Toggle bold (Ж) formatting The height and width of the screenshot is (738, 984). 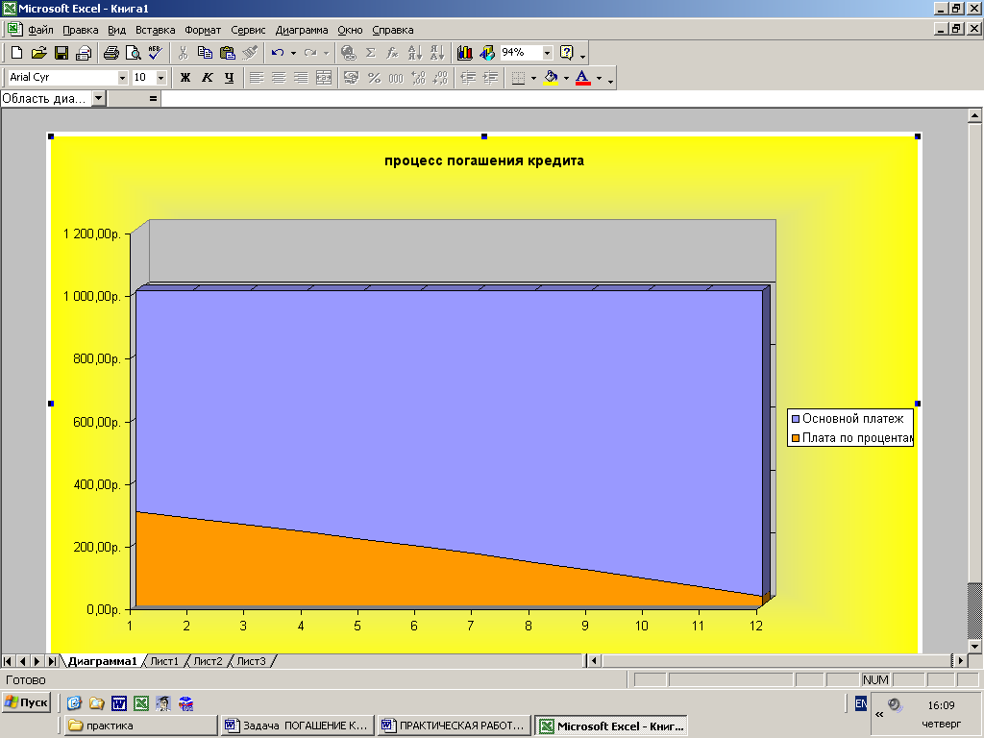point(185,78)
